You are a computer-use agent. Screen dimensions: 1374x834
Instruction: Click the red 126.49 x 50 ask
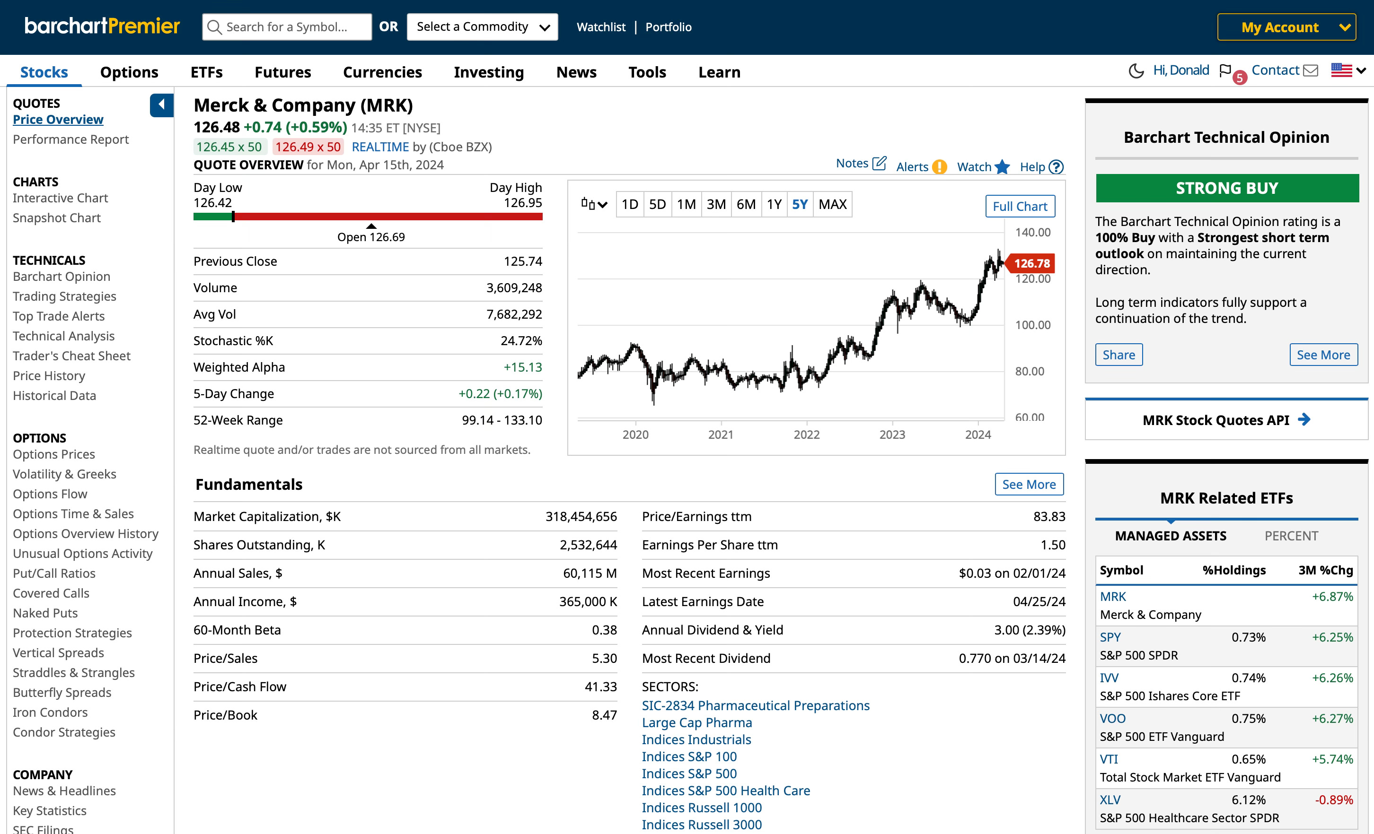click(x=308, y=147)
